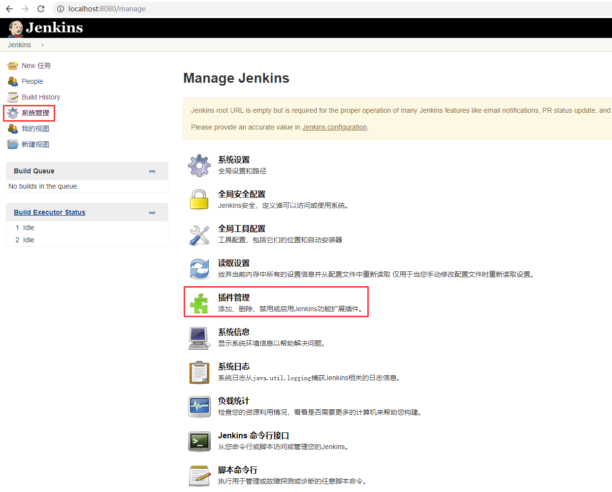Click 'No builds in the queue.' text
The width and height of the screenshot is (612, 492).
[x=43, y=186]
